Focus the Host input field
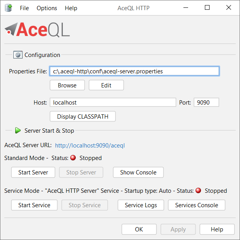240x240 pixels. click(113, 102)
